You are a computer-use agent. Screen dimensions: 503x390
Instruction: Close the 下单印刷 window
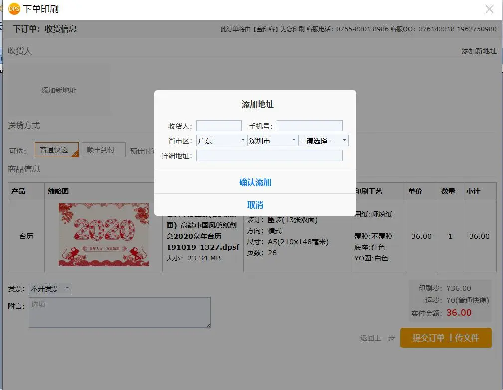click(489, 9)
